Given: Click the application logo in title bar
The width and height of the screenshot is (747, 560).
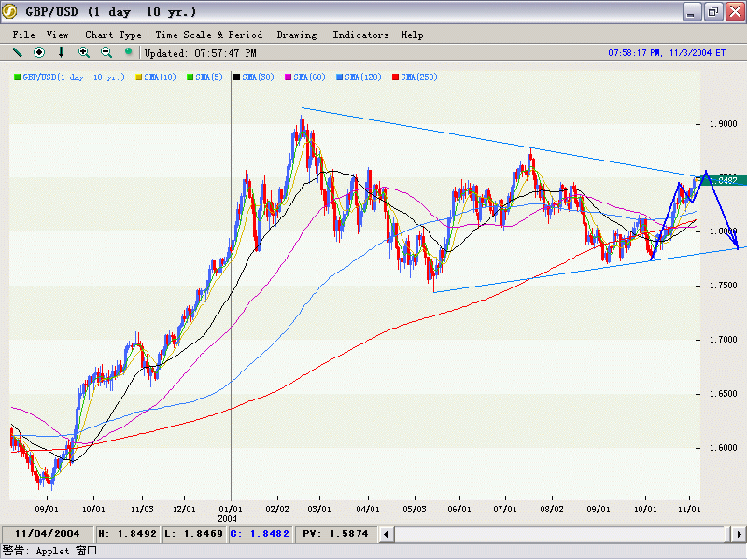Looking at the screenshot, I should click(x=11, y=12).
